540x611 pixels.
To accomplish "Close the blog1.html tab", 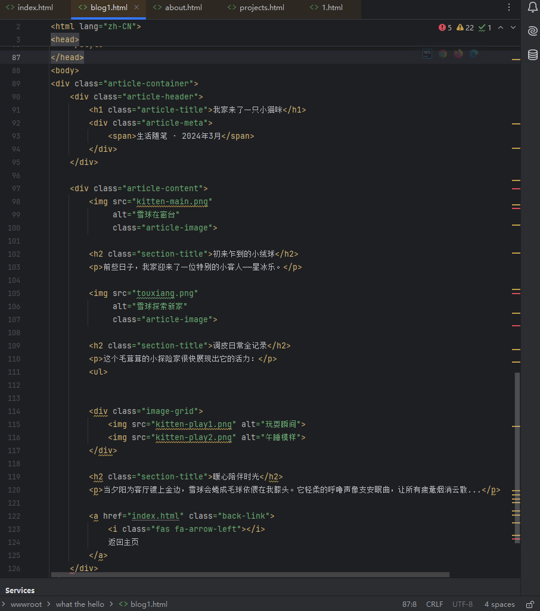I will coord(136,8).
